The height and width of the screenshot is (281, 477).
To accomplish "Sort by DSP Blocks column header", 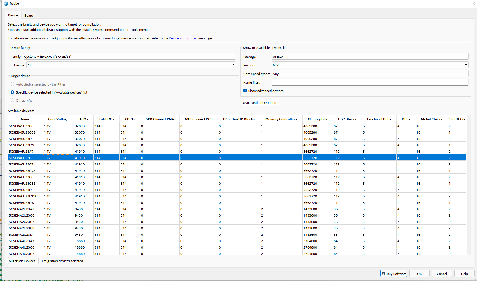I will 347,119.
